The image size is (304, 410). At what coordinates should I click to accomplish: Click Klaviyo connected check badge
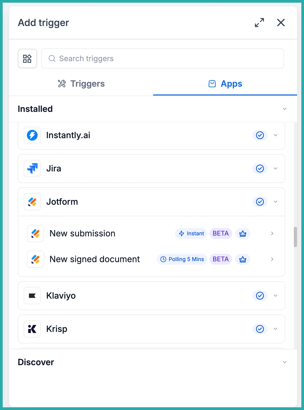pyautogui.click(x=260, y=296)
